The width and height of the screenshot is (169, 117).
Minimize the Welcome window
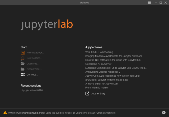coord(156,3)
